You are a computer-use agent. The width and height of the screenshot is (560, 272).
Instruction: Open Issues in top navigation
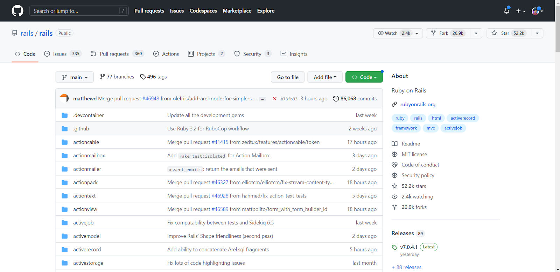(177, 11)
